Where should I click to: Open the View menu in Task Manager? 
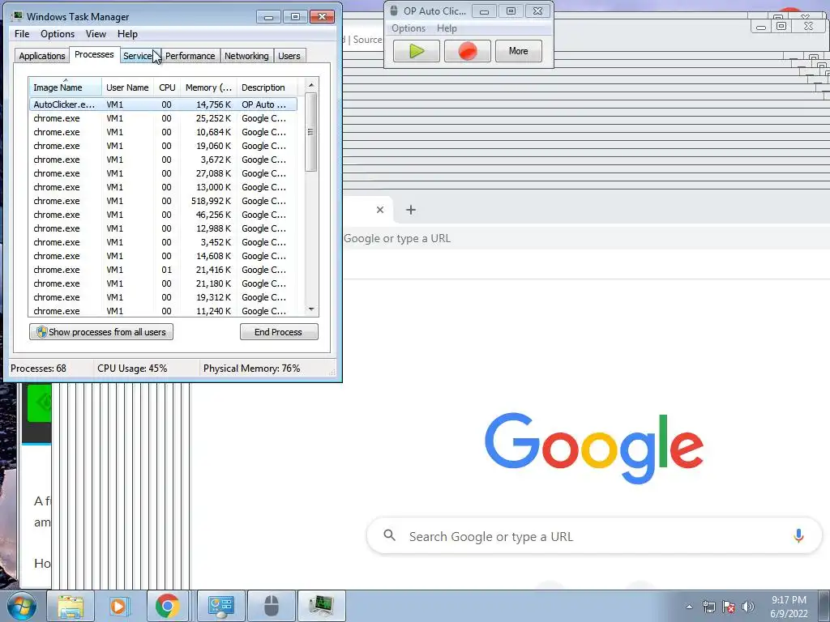coord(96,34)
